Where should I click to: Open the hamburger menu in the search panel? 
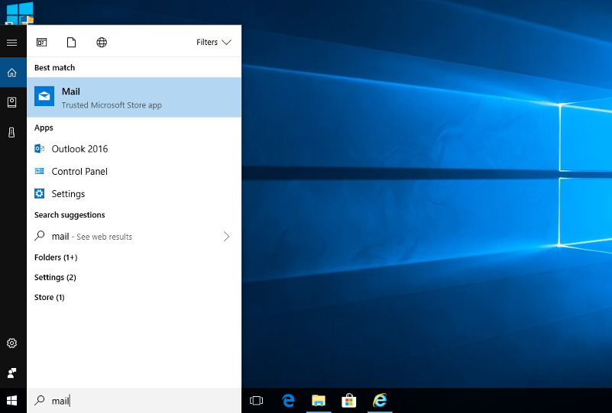click(x=11, y=43)
